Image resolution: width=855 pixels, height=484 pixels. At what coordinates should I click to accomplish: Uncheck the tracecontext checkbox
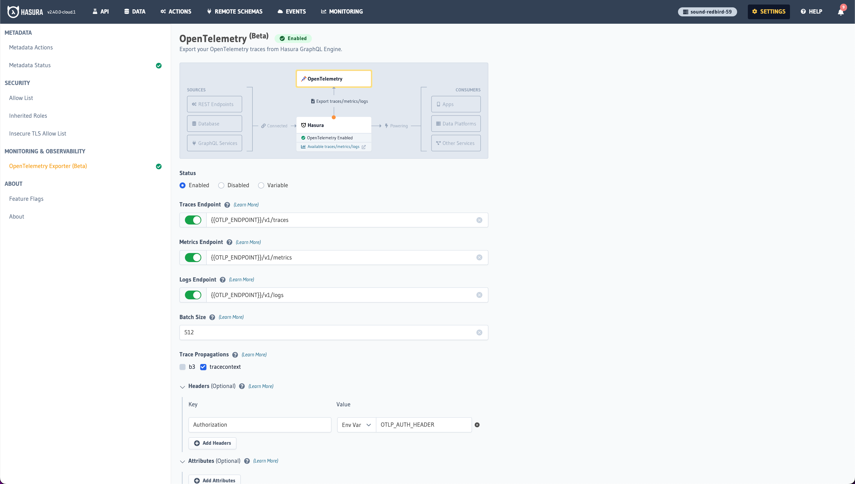[203, 367]
